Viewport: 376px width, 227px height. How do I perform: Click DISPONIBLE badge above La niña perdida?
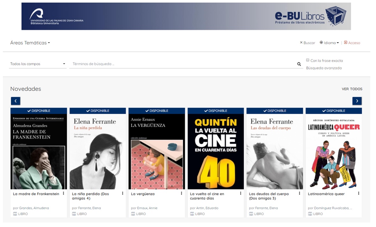(x=98, y=111)
